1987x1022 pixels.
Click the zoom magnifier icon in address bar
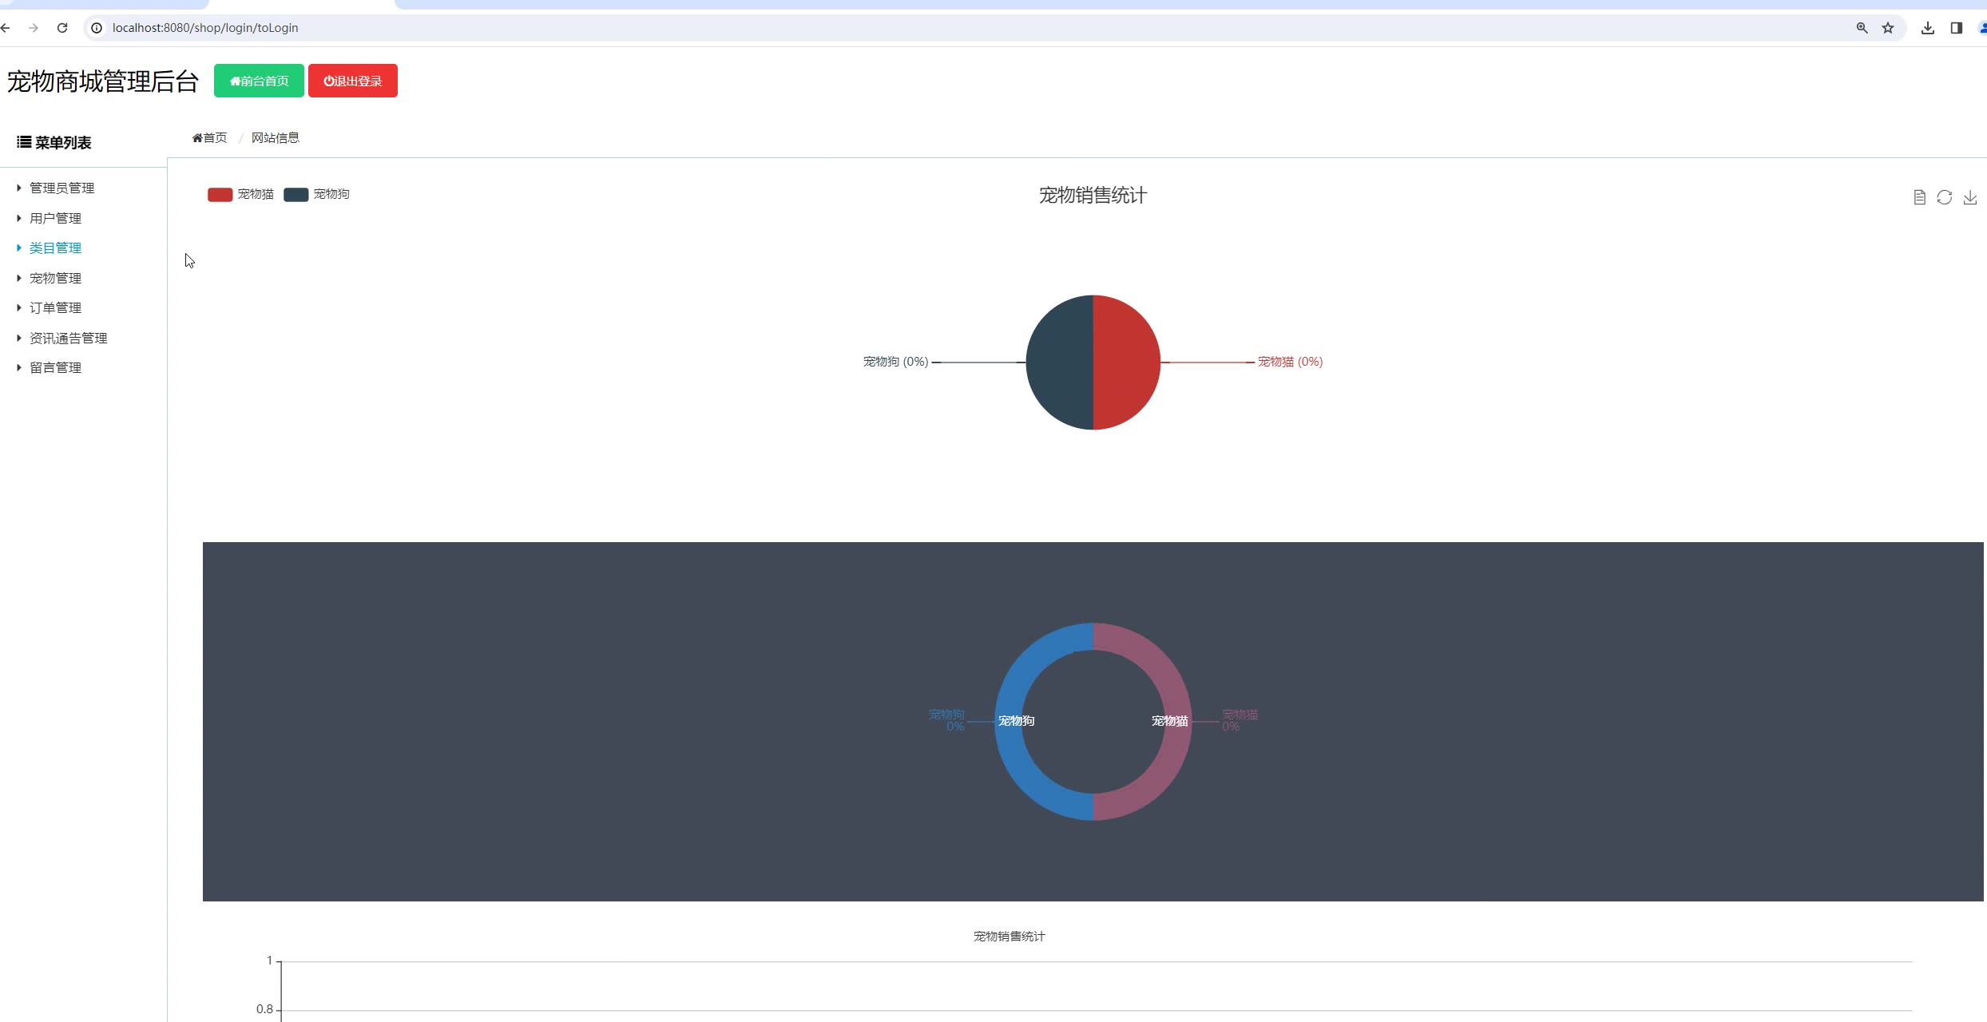1862,28
